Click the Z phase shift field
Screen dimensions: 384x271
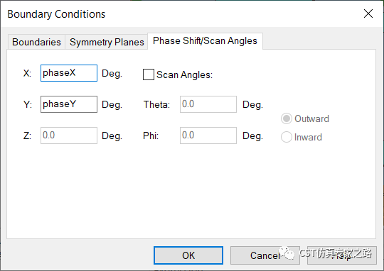(69, 135)
